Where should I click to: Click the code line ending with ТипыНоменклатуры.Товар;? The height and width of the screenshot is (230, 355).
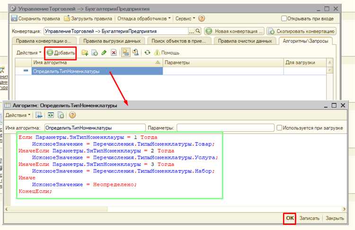click(123, 144)
